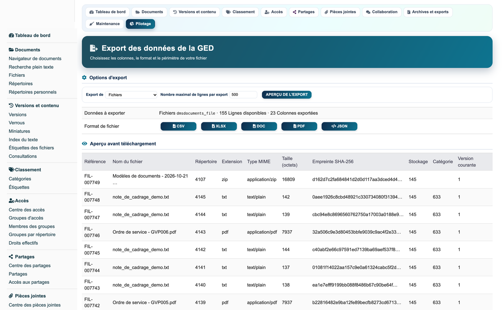The width and height of the screenshot is (502, 310).
Task: Click the gear icon beside Options d'export
Action: pos(85,78)
